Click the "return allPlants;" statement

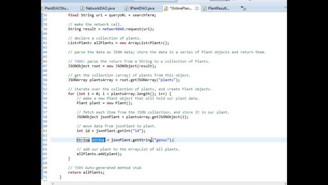(86, 173)
